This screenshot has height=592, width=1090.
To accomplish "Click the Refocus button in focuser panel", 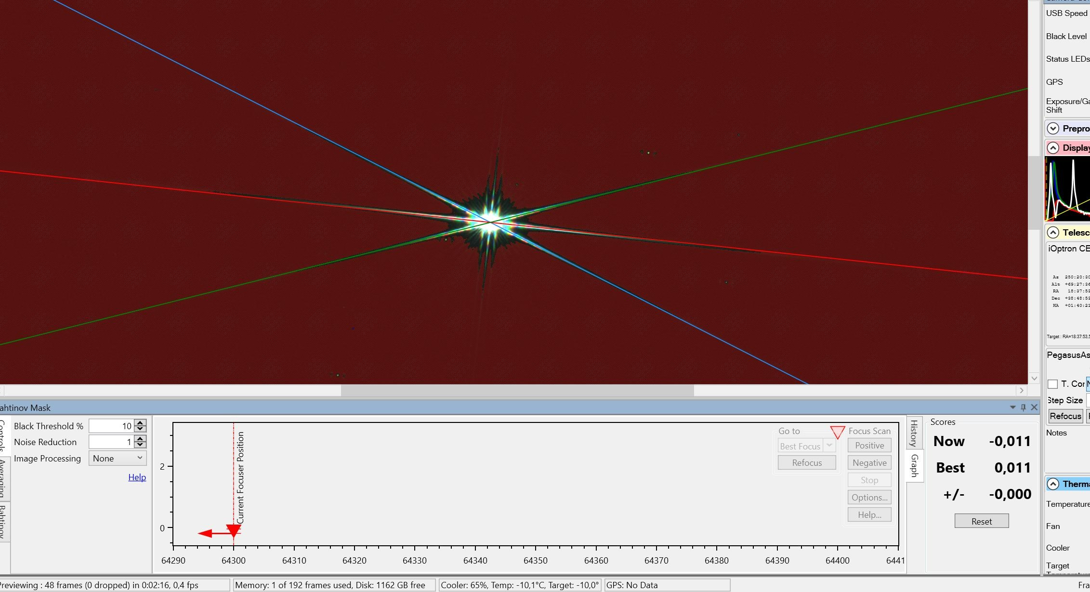I will (1065, 416).
